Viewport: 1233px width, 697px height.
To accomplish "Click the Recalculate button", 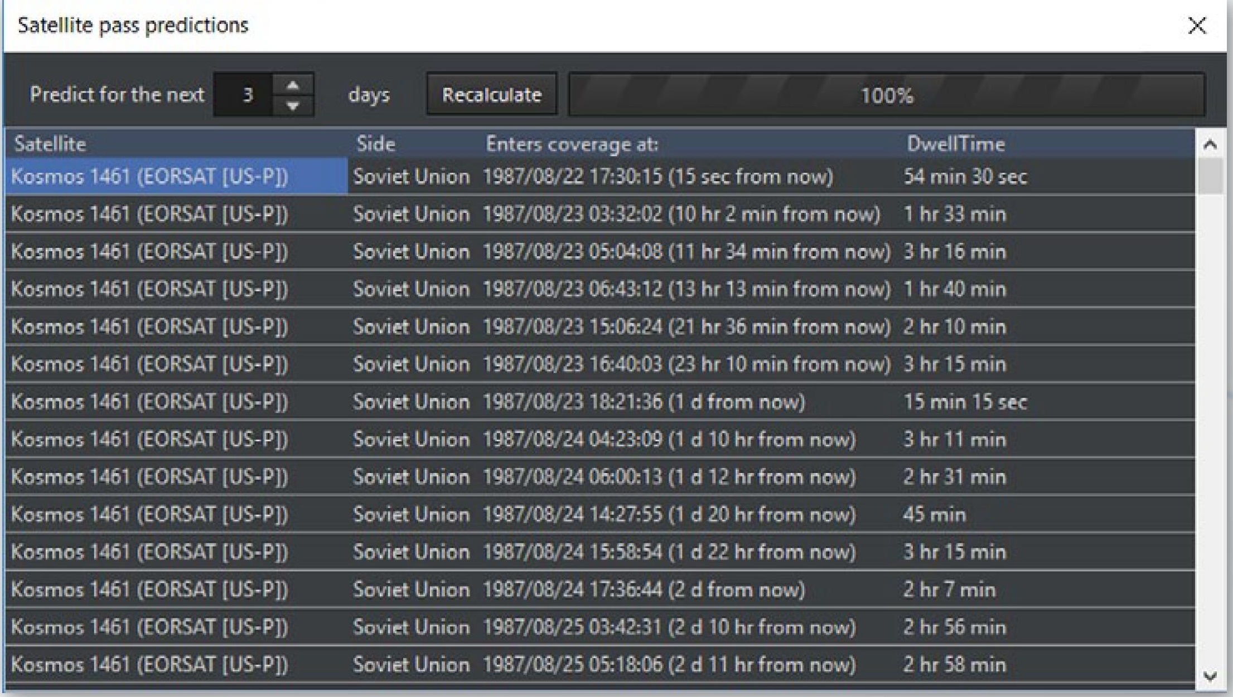I will tap(491, 95).
